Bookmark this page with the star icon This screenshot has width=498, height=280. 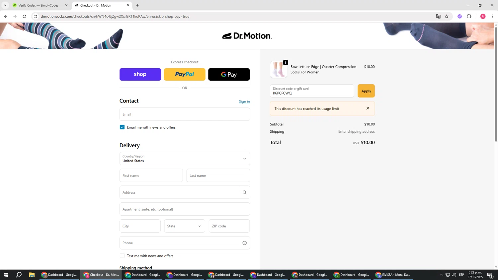pyautogui.click(x=447, y=16)
